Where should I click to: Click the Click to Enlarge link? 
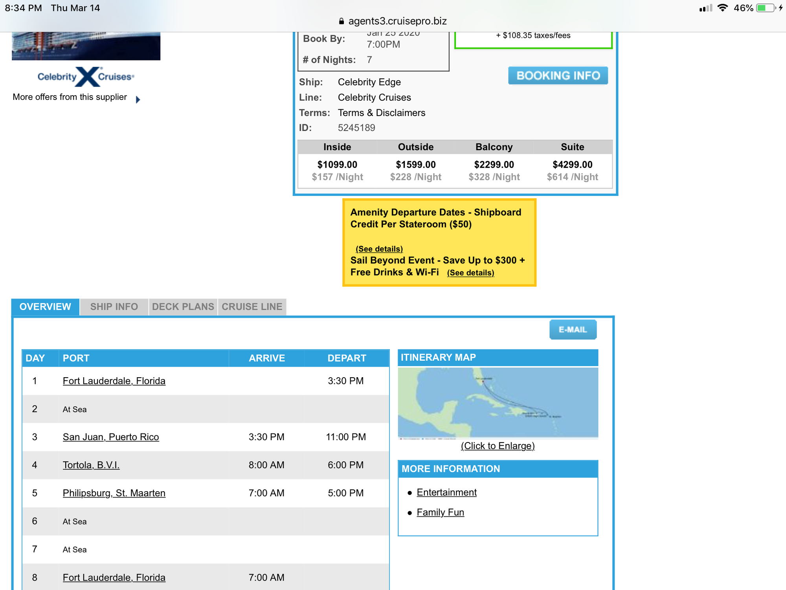tap(498, 446)
